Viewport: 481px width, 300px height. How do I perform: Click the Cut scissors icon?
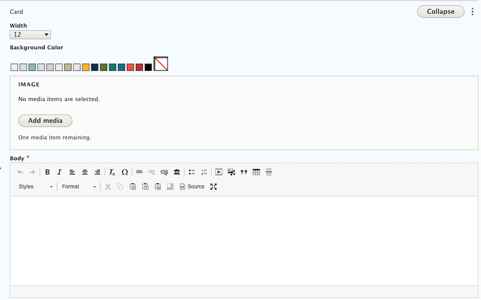click(x=108, y=187)
